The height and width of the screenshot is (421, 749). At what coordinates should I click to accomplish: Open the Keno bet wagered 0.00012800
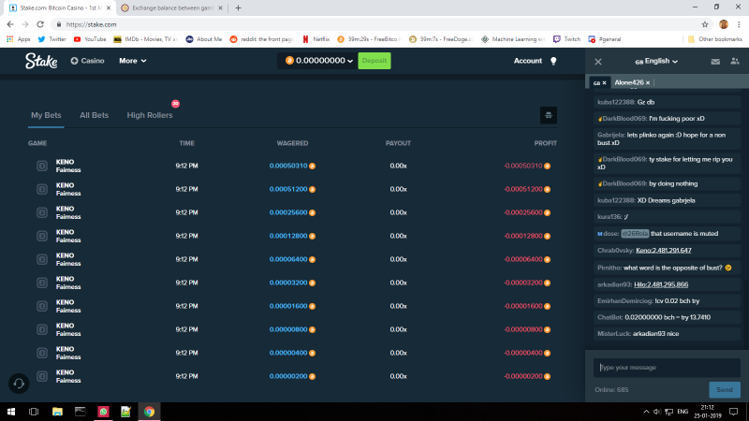pos(292,236)
